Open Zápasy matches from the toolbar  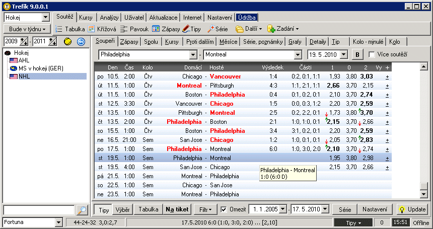click(x=166, y=29)
